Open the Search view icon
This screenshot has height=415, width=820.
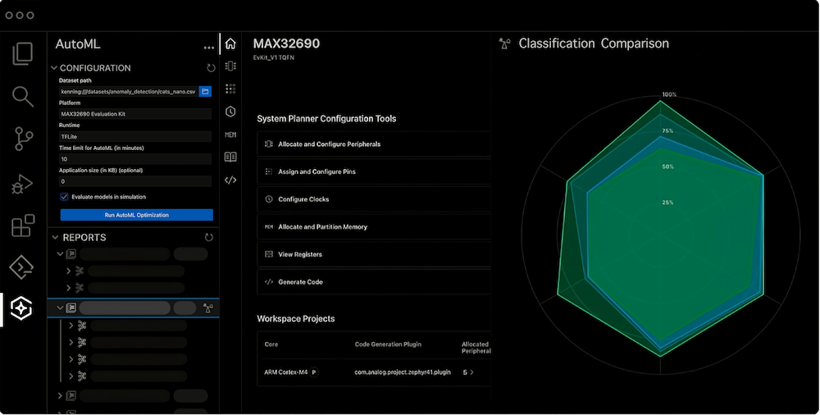point(23,97)
